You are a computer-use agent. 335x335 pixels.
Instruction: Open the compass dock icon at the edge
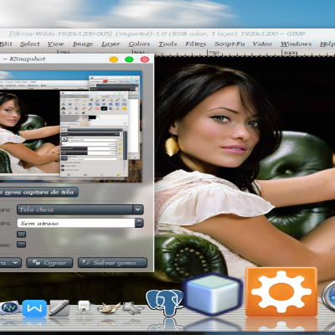pyautogui.click(x=328, y=296)
